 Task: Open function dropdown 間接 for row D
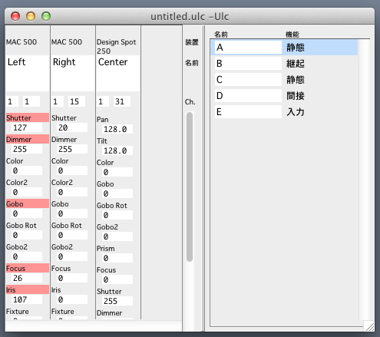pyautogui.click(x=296, y=96)
